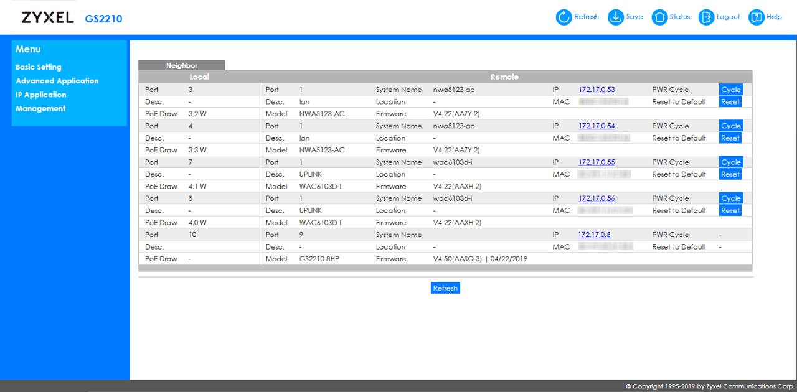The image size is (797, 392).
Task: Click the Remote column header
Action: pyautogui.click(x=505, y=77)
